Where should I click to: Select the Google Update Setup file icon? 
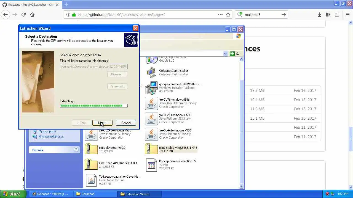coord(151,60)
